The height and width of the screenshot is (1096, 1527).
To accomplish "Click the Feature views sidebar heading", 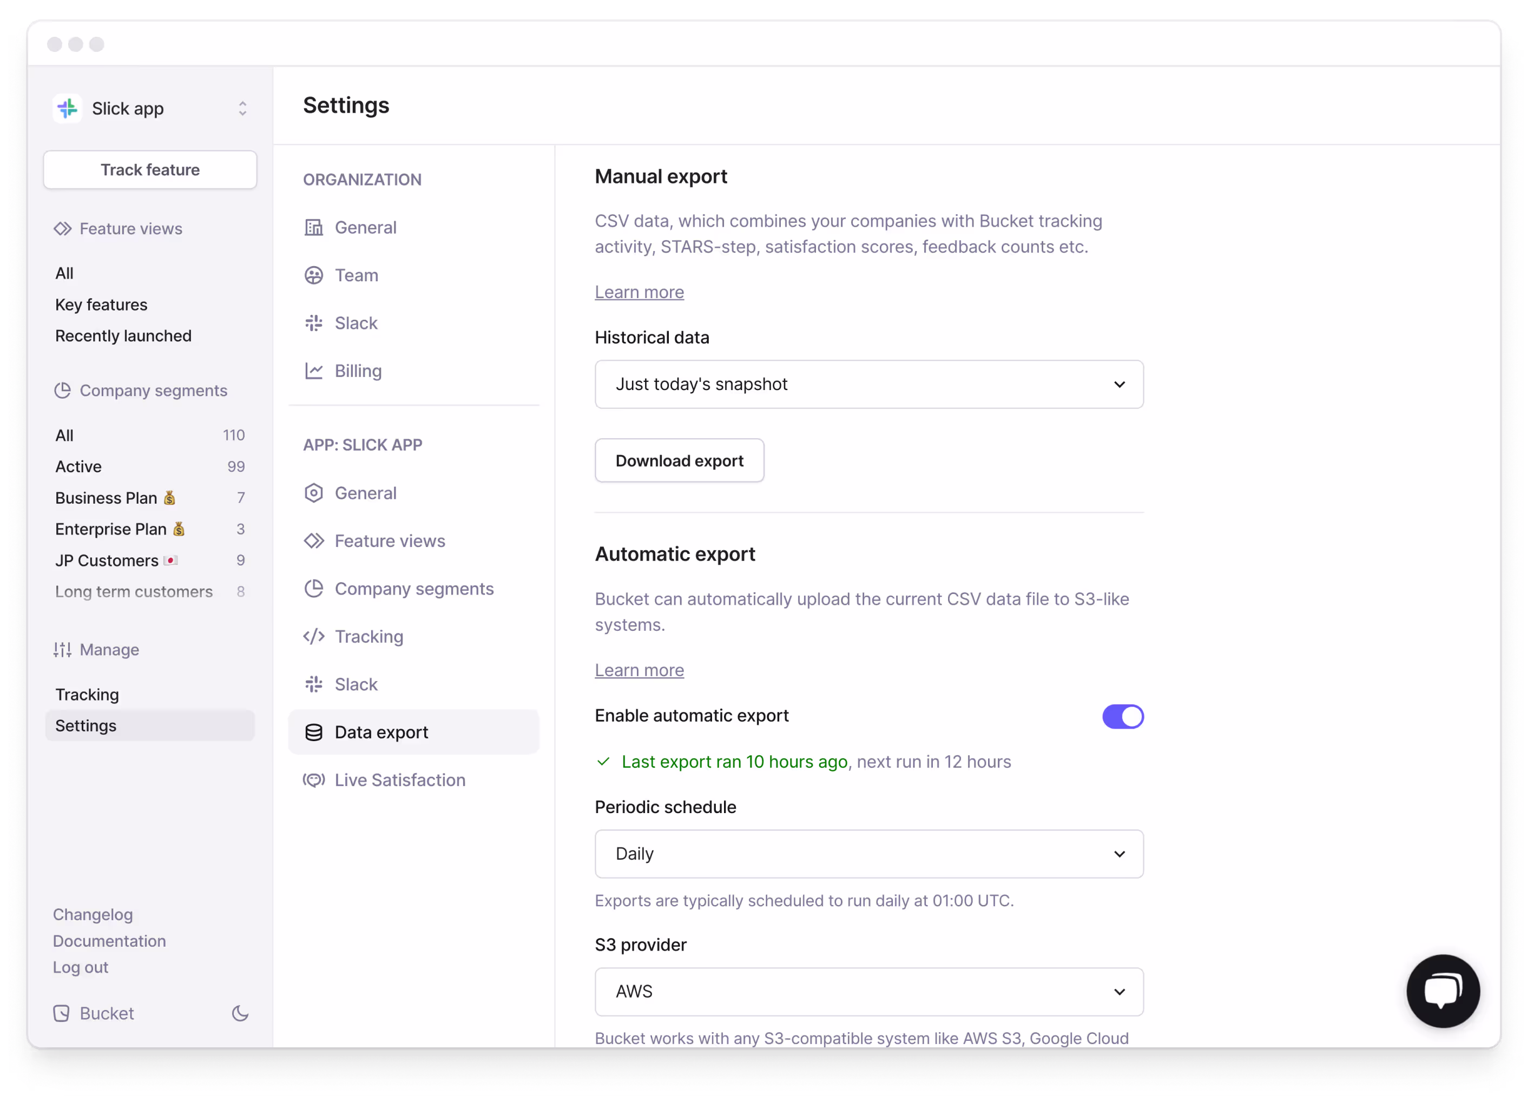I will [x=130, y=229].
